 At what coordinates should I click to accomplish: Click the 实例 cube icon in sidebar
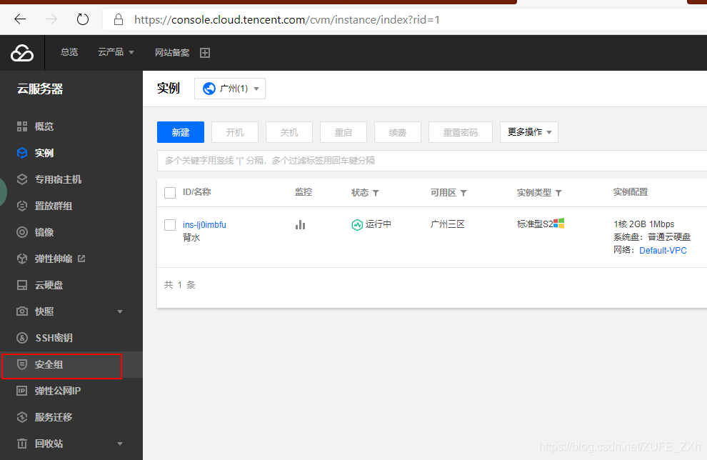(22, 153)
